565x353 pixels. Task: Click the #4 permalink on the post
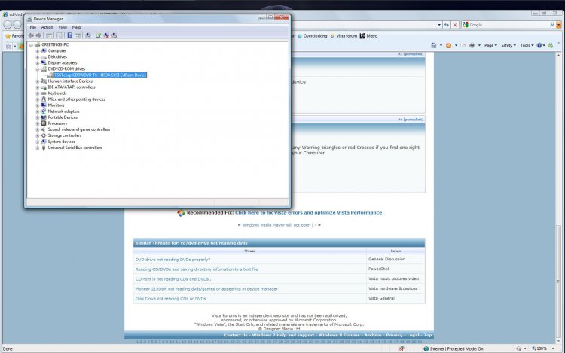(x=411, y=120)
